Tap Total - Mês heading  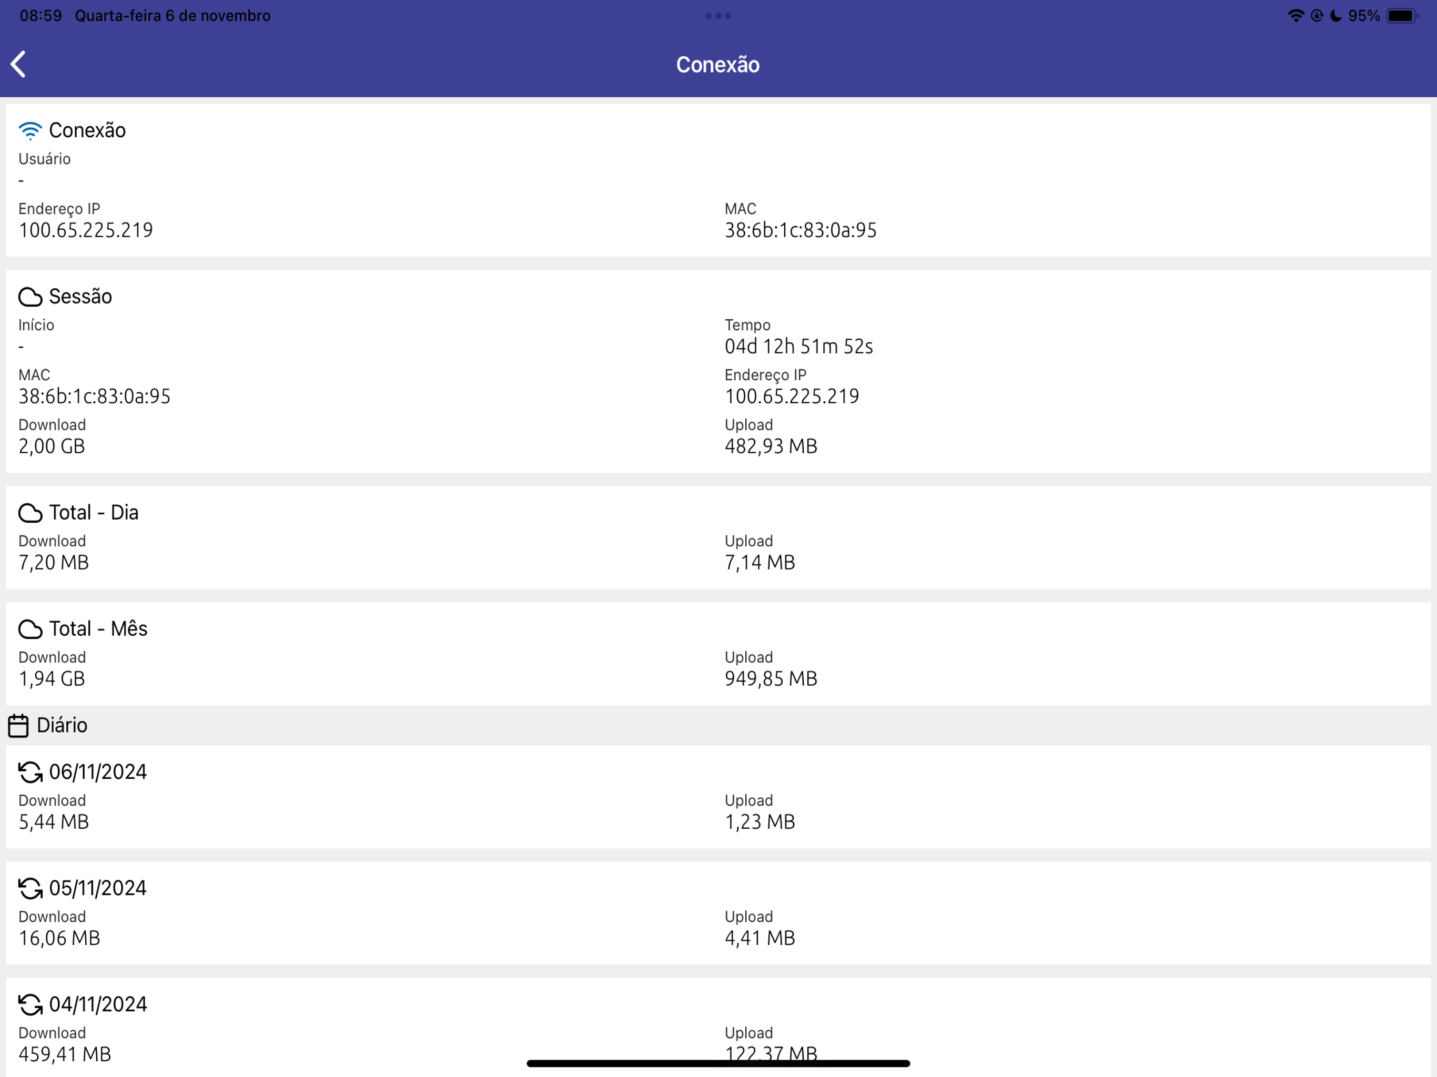coord(98,629)
